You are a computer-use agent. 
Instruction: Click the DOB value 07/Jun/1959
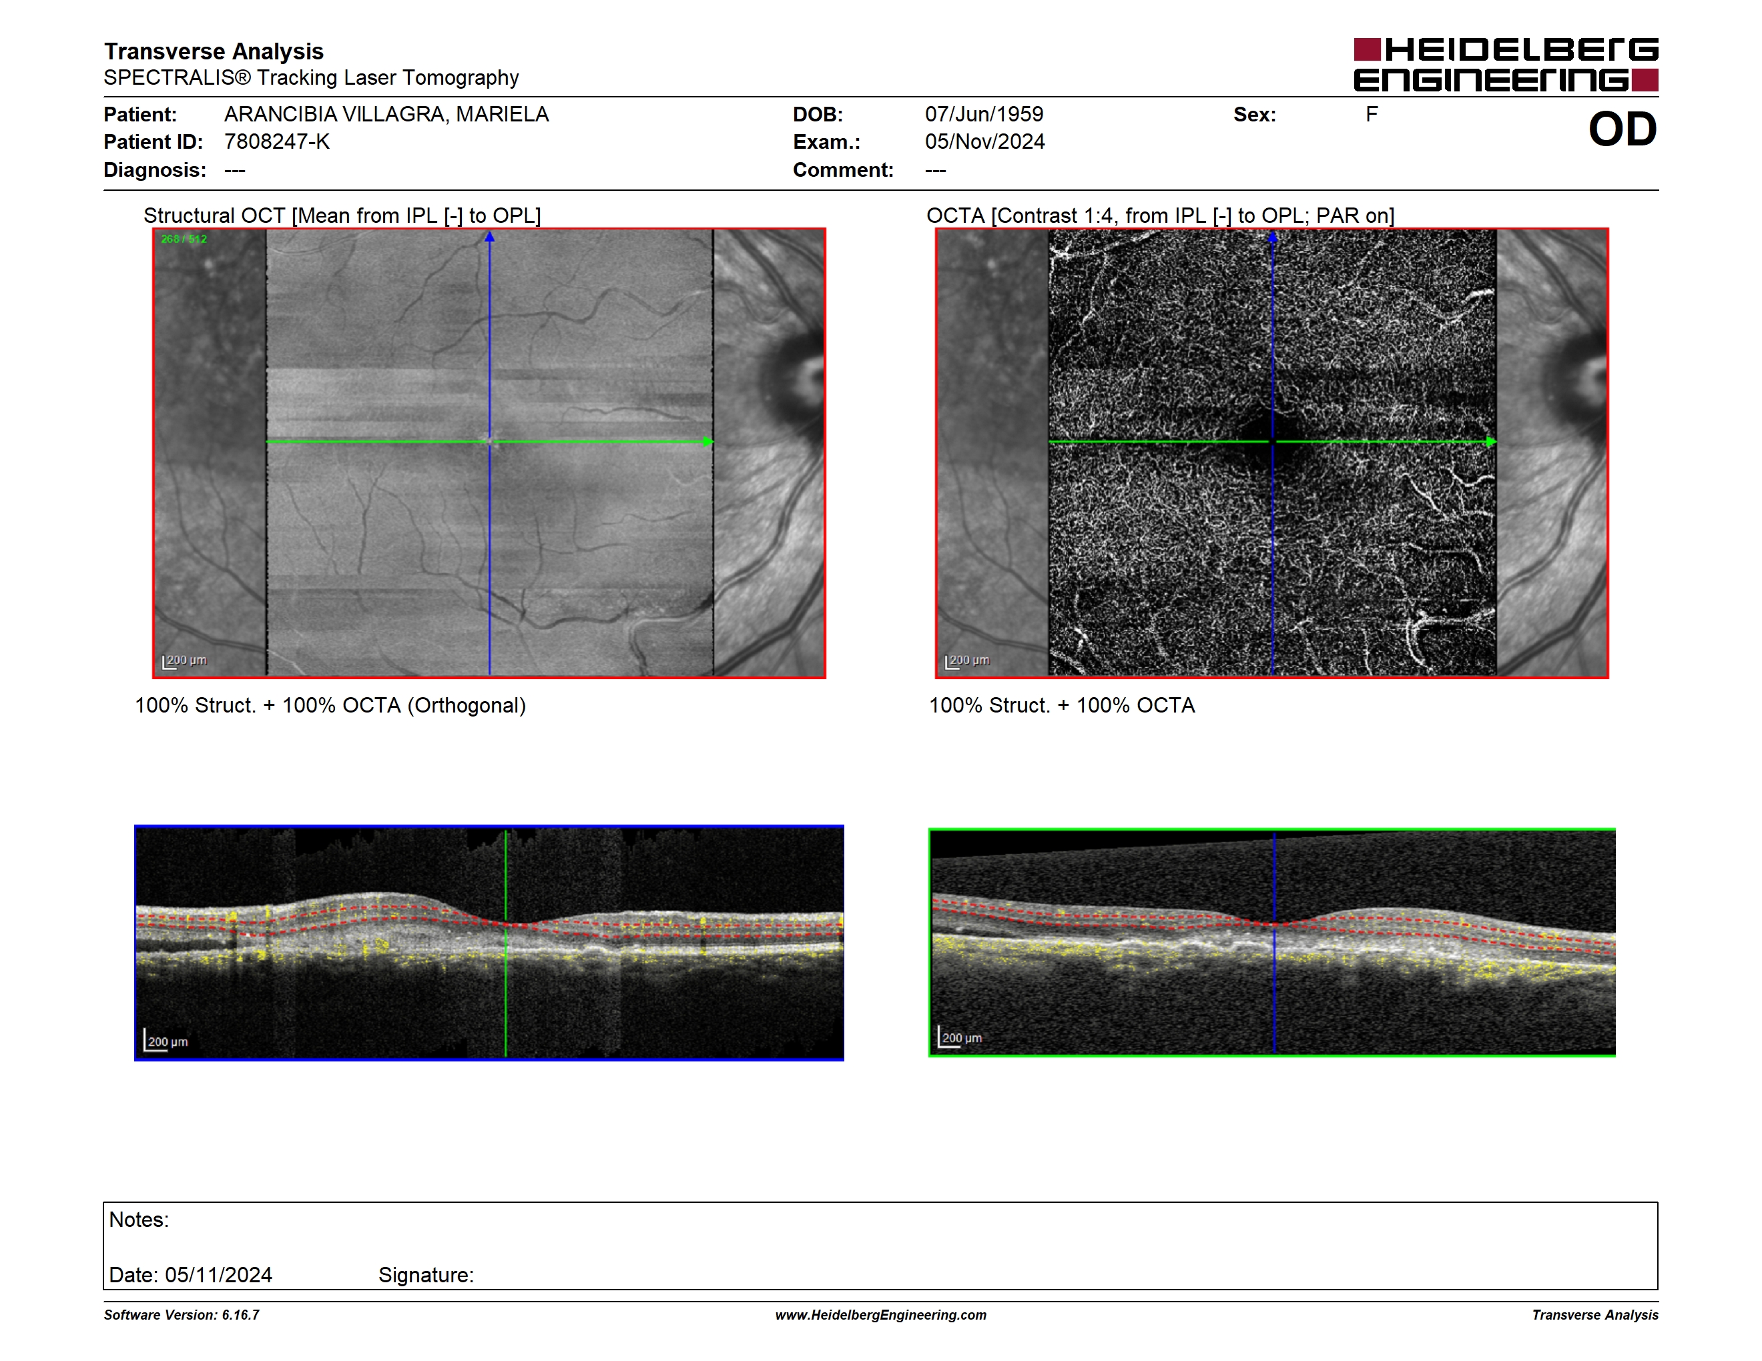(x=984, y=115)
